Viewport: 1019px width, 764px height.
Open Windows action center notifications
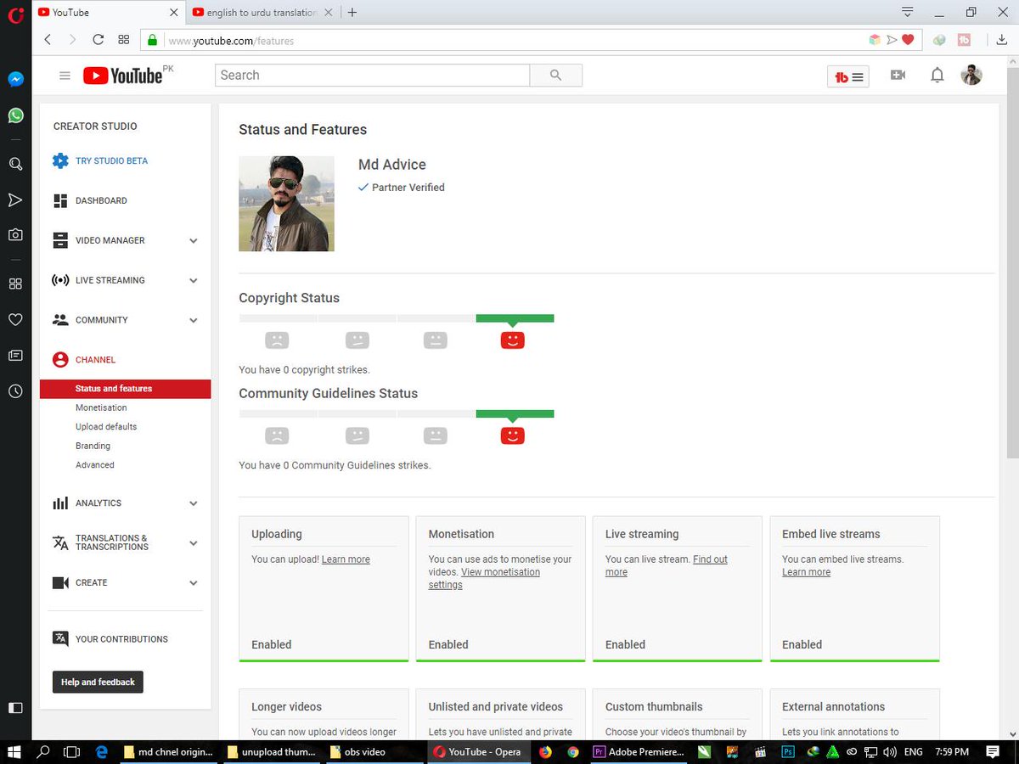(993, 751)
